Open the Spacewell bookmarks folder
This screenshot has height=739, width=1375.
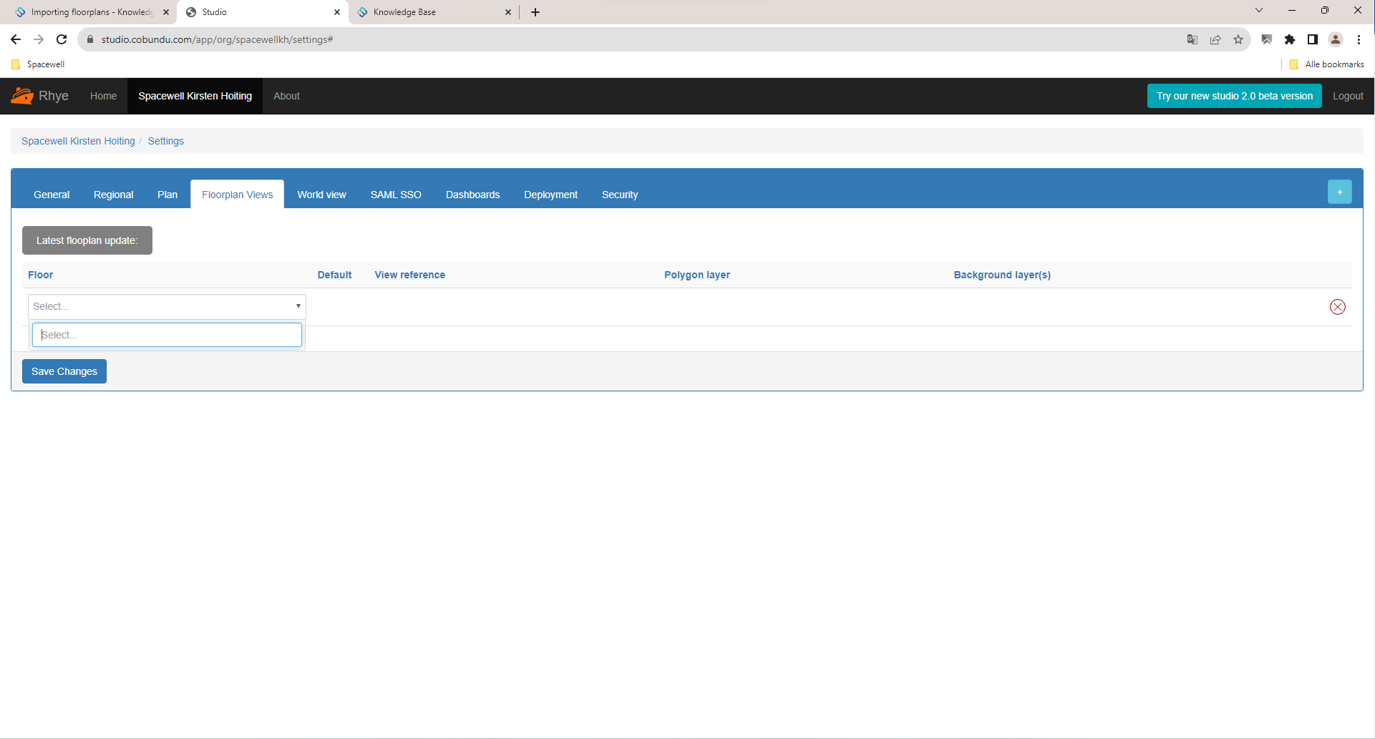(39, 64)
